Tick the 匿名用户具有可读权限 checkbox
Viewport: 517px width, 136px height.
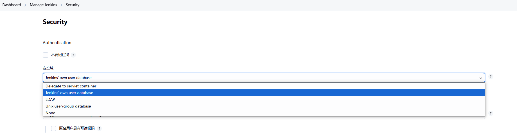tap(53, 128)
